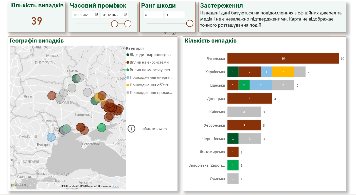Open the map Terms link
This screenshot has width=356, height=195.
pos(116,186)
